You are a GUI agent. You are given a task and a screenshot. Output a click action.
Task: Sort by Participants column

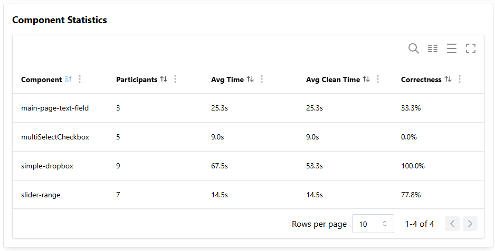point(164,79)
